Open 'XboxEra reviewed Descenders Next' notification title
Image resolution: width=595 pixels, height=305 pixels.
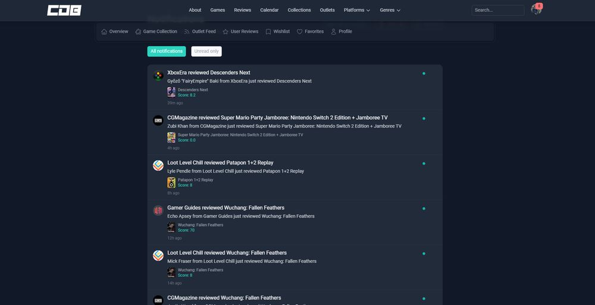point(209,72)
